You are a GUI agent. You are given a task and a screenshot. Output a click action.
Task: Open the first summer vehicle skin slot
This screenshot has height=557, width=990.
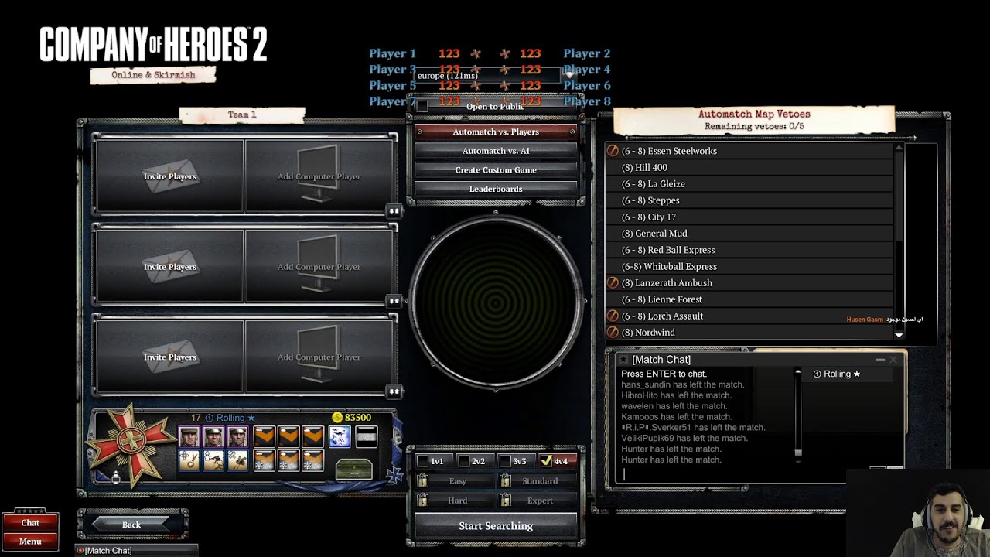[265, 437]
